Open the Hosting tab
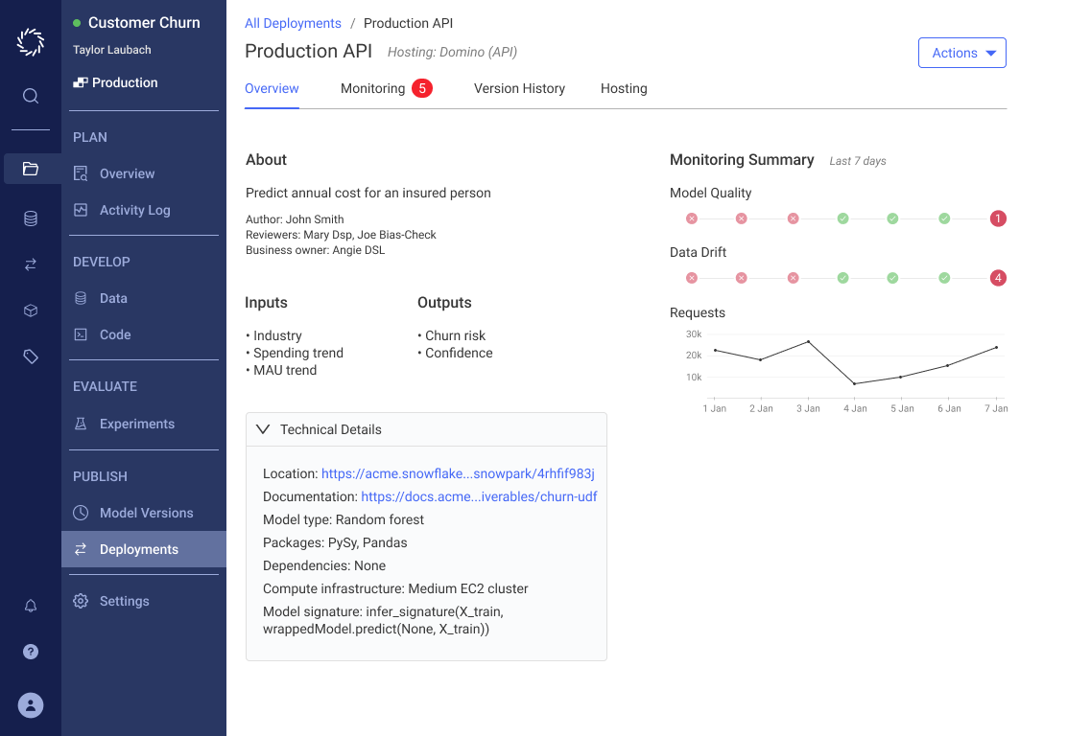This screenshot has width=1067, height=736. tap(624, 88)
